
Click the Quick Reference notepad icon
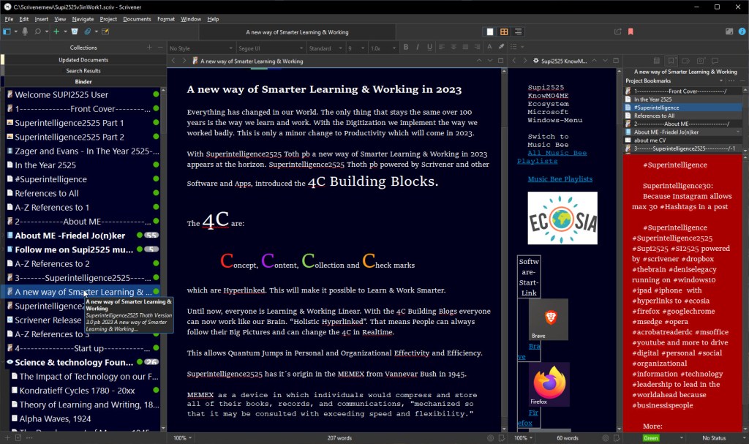pos(105,31)
